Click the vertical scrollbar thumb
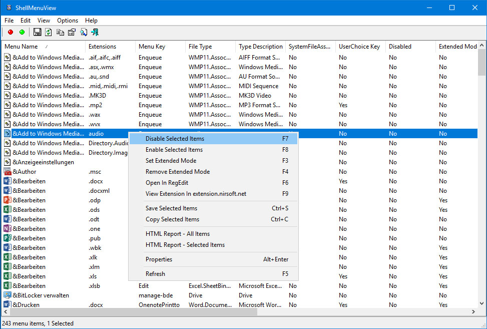The width and height of the screenshot is (487, 329). click(x=481, y=62)
